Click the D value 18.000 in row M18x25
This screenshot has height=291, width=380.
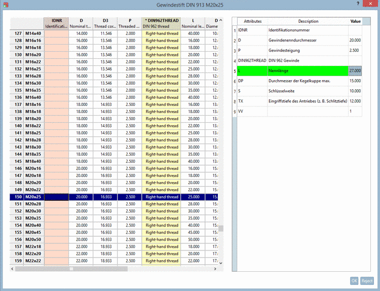click(81, 133)
